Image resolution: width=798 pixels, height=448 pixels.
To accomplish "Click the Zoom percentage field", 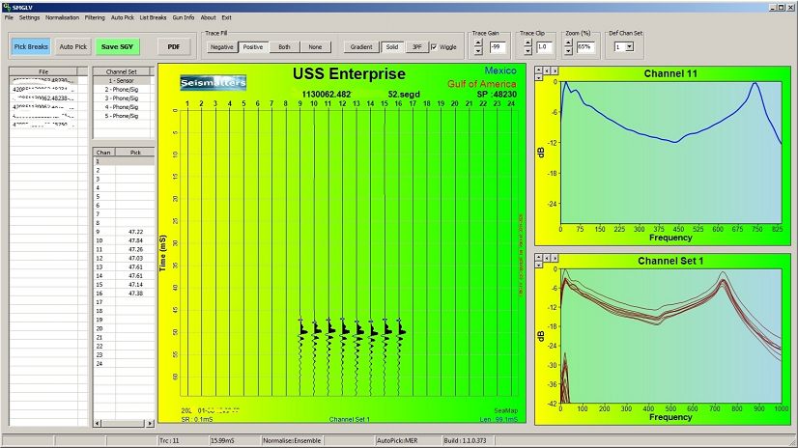I will coord(585,46).
